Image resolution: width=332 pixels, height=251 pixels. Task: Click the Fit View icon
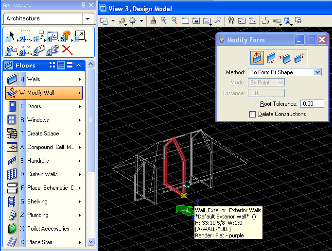[x=196, y=21]
